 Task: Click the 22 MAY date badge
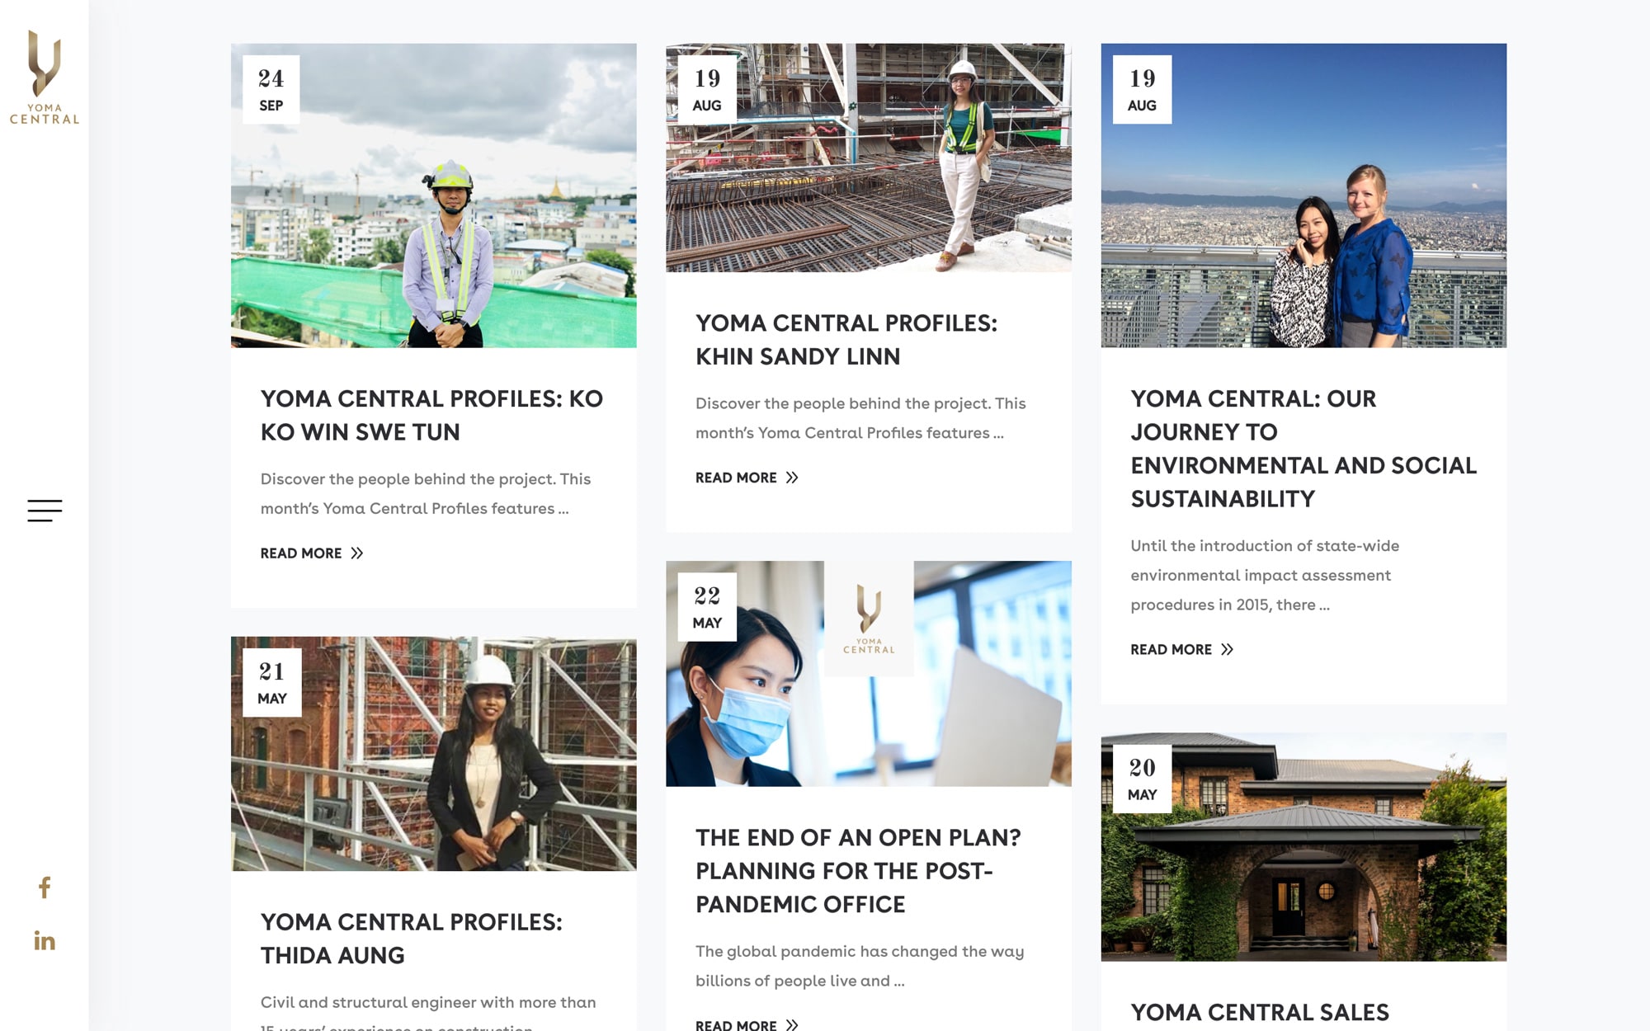(x=707, y=607)
